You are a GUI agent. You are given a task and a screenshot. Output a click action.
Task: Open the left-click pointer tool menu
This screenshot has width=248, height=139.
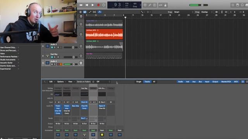point(143,12)
